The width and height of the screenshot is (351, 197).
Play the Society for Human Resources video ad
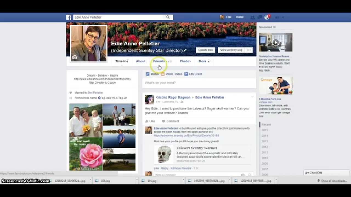coord(276,42)
